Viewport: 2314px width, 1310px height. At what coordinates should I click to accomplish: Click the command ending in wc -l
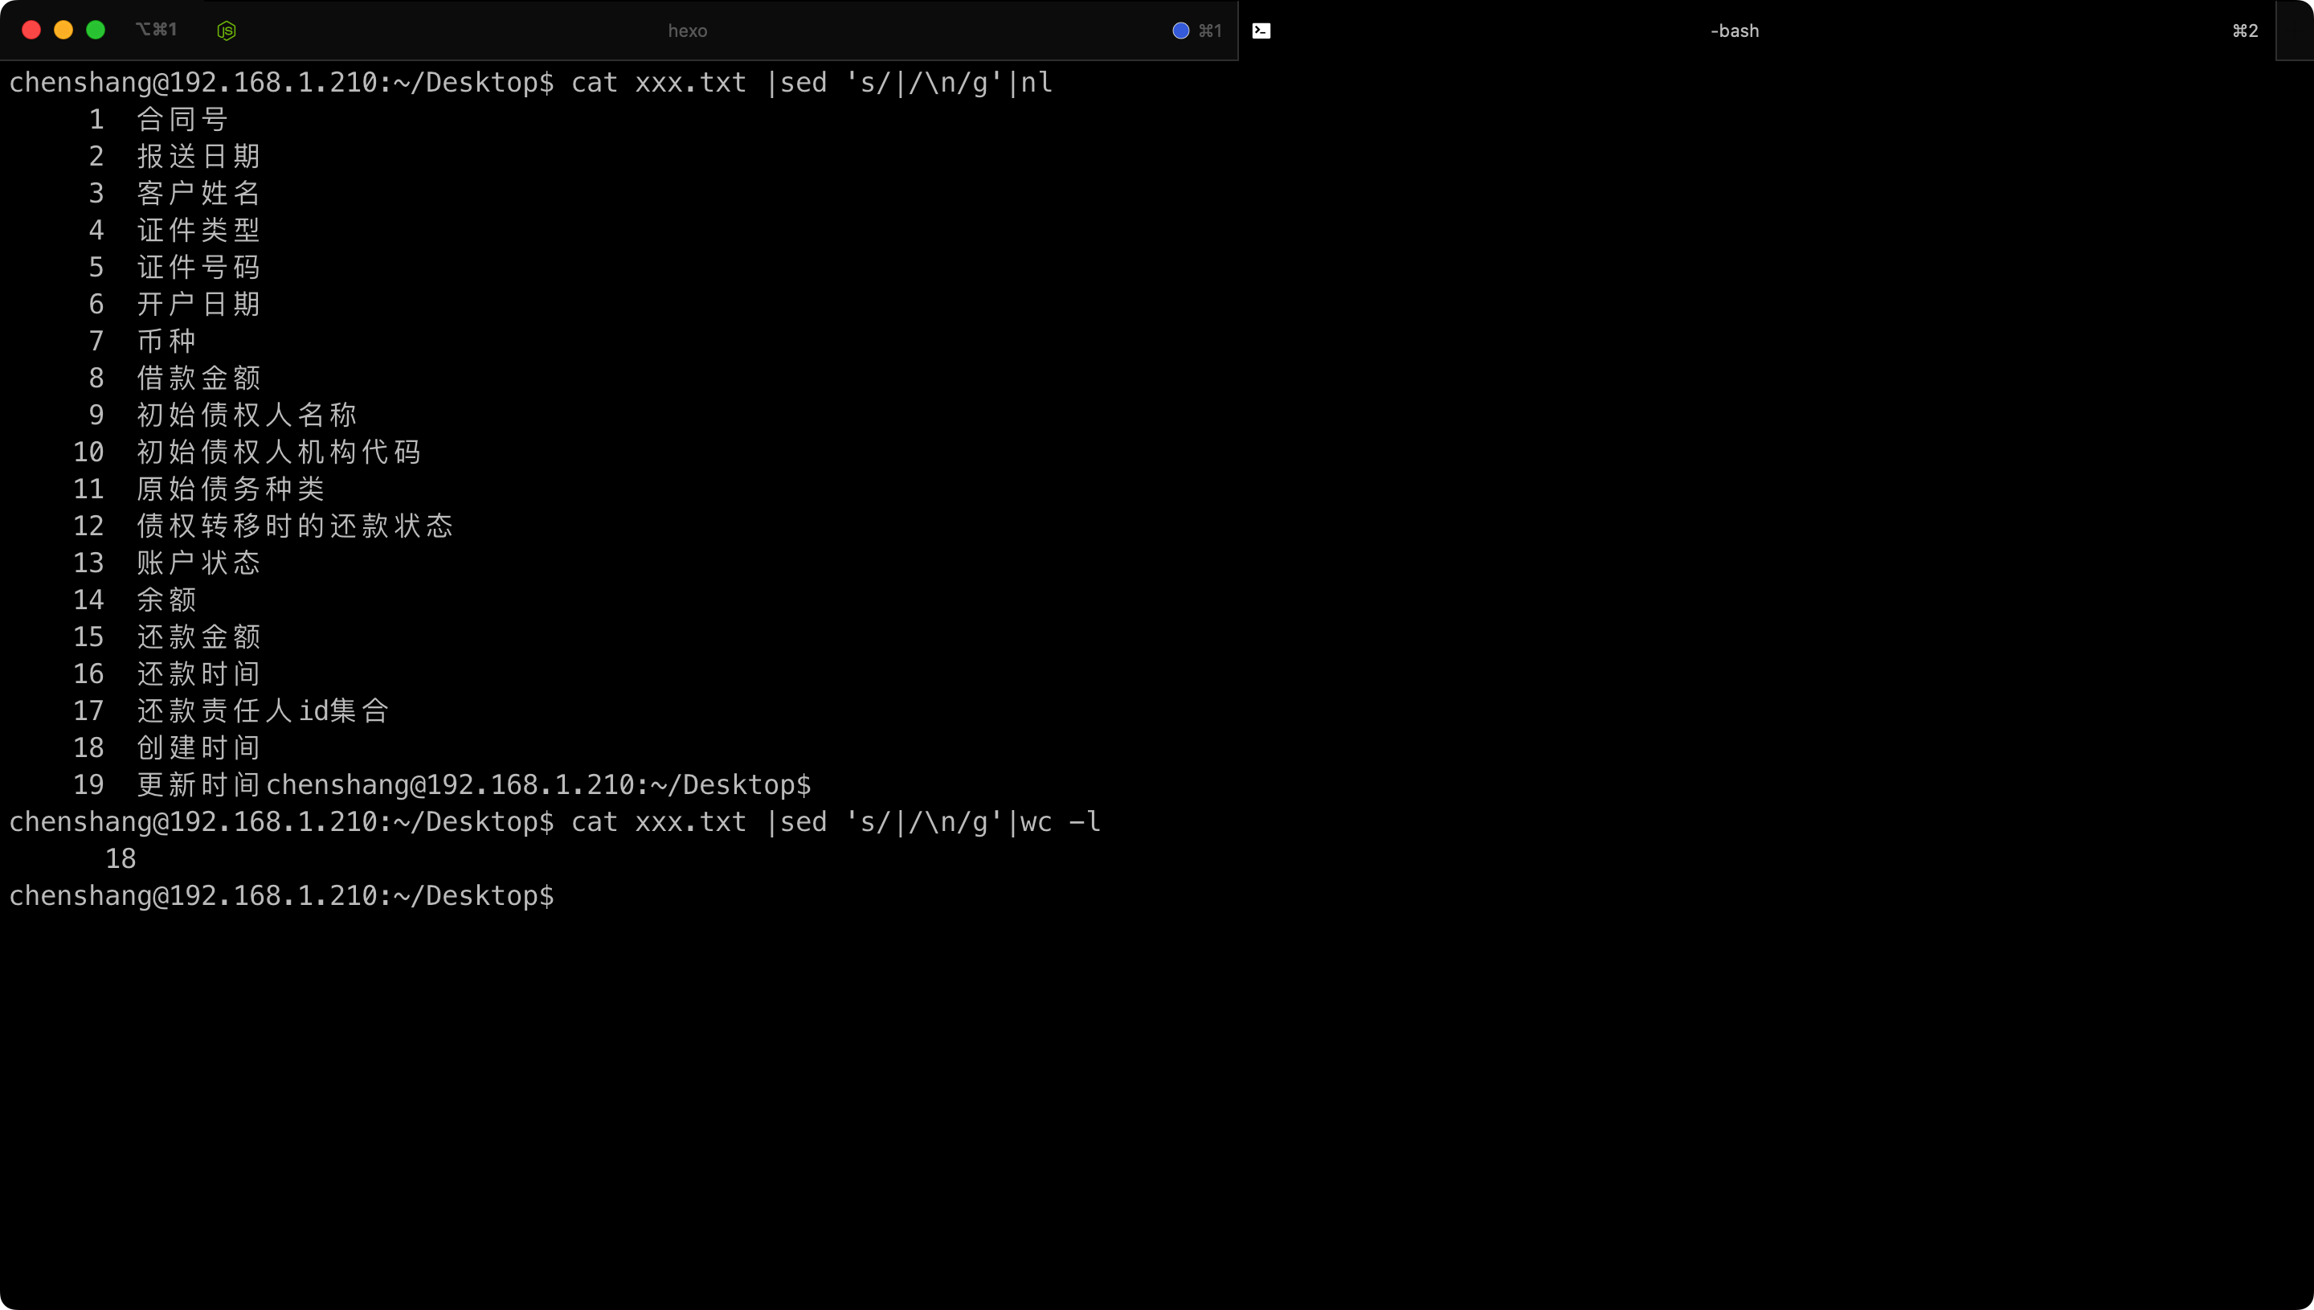click(835, 822)
